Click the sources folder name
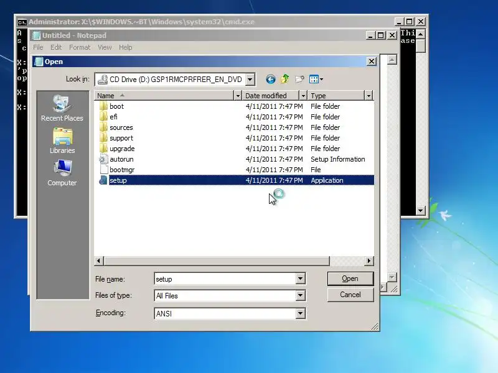The width and height of the screenshot is (498, 373). 121,127
